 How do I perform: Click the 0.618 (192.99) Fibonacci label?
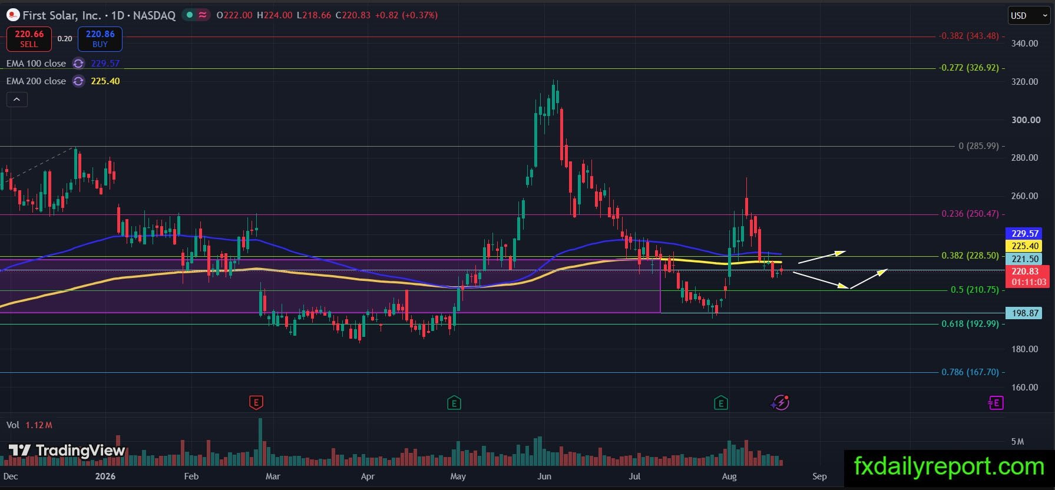(970, 324)
